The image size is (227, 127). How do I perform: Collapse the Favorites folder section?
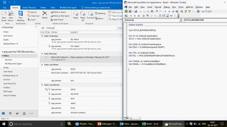(2, 28)
